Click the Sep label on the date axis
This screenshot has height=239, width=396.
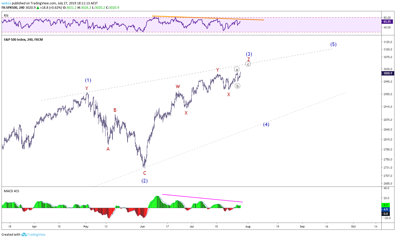click(302, 226)
